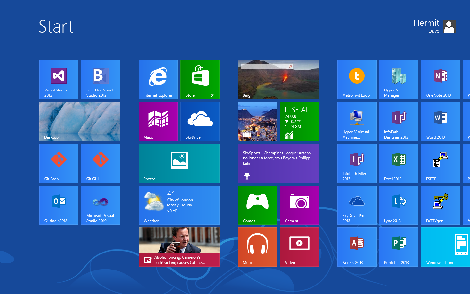Open Internet Explorer tile
The width and height of the screenshot is (470, 294).
click(x=158, y=80)
